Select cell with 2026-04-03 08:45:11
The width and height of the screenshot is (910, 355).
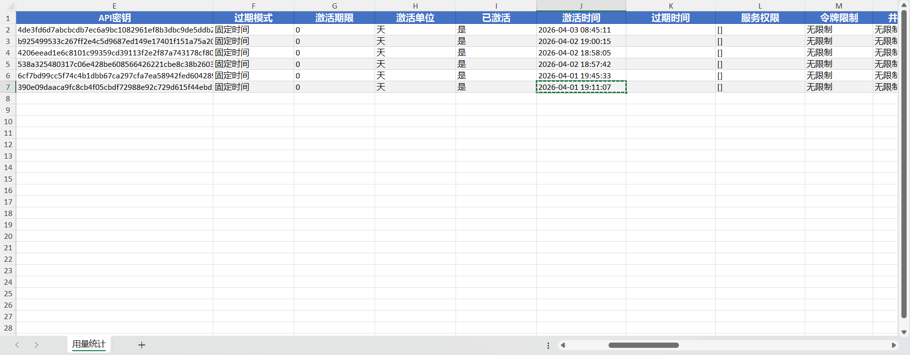581,30
